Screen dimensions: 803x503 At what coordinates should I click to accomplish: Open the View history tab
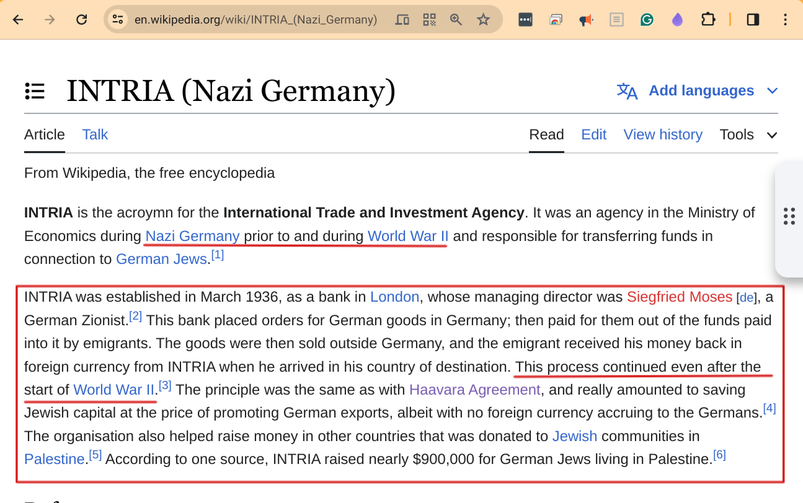(662, 134)
